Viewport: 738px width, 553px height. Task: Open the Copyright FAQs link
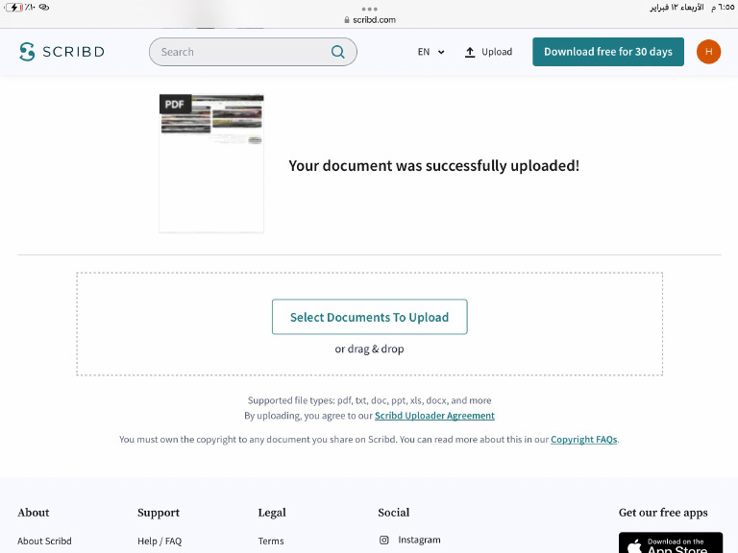[583, 439]
